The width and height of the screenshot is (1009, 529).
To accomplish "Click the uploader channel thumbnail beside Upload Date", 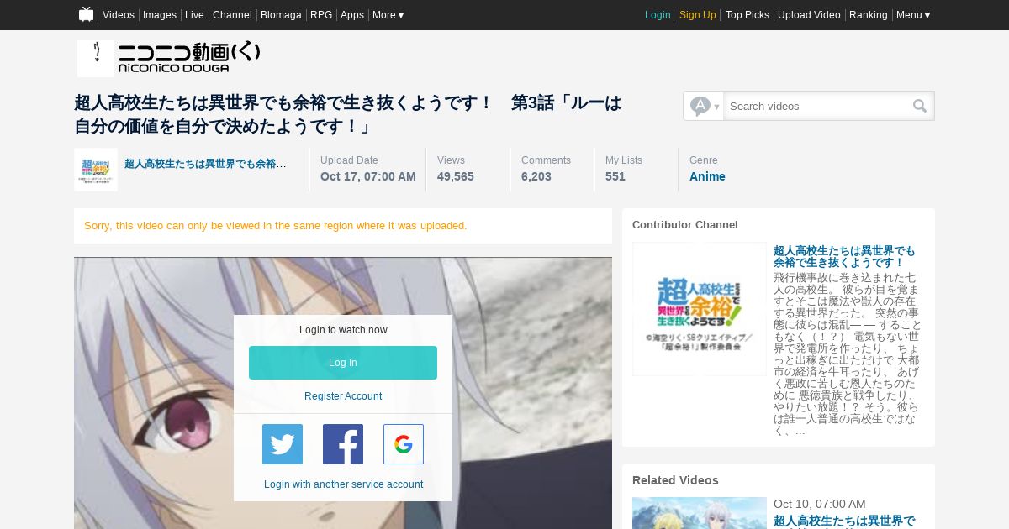I will click(96, 170).
